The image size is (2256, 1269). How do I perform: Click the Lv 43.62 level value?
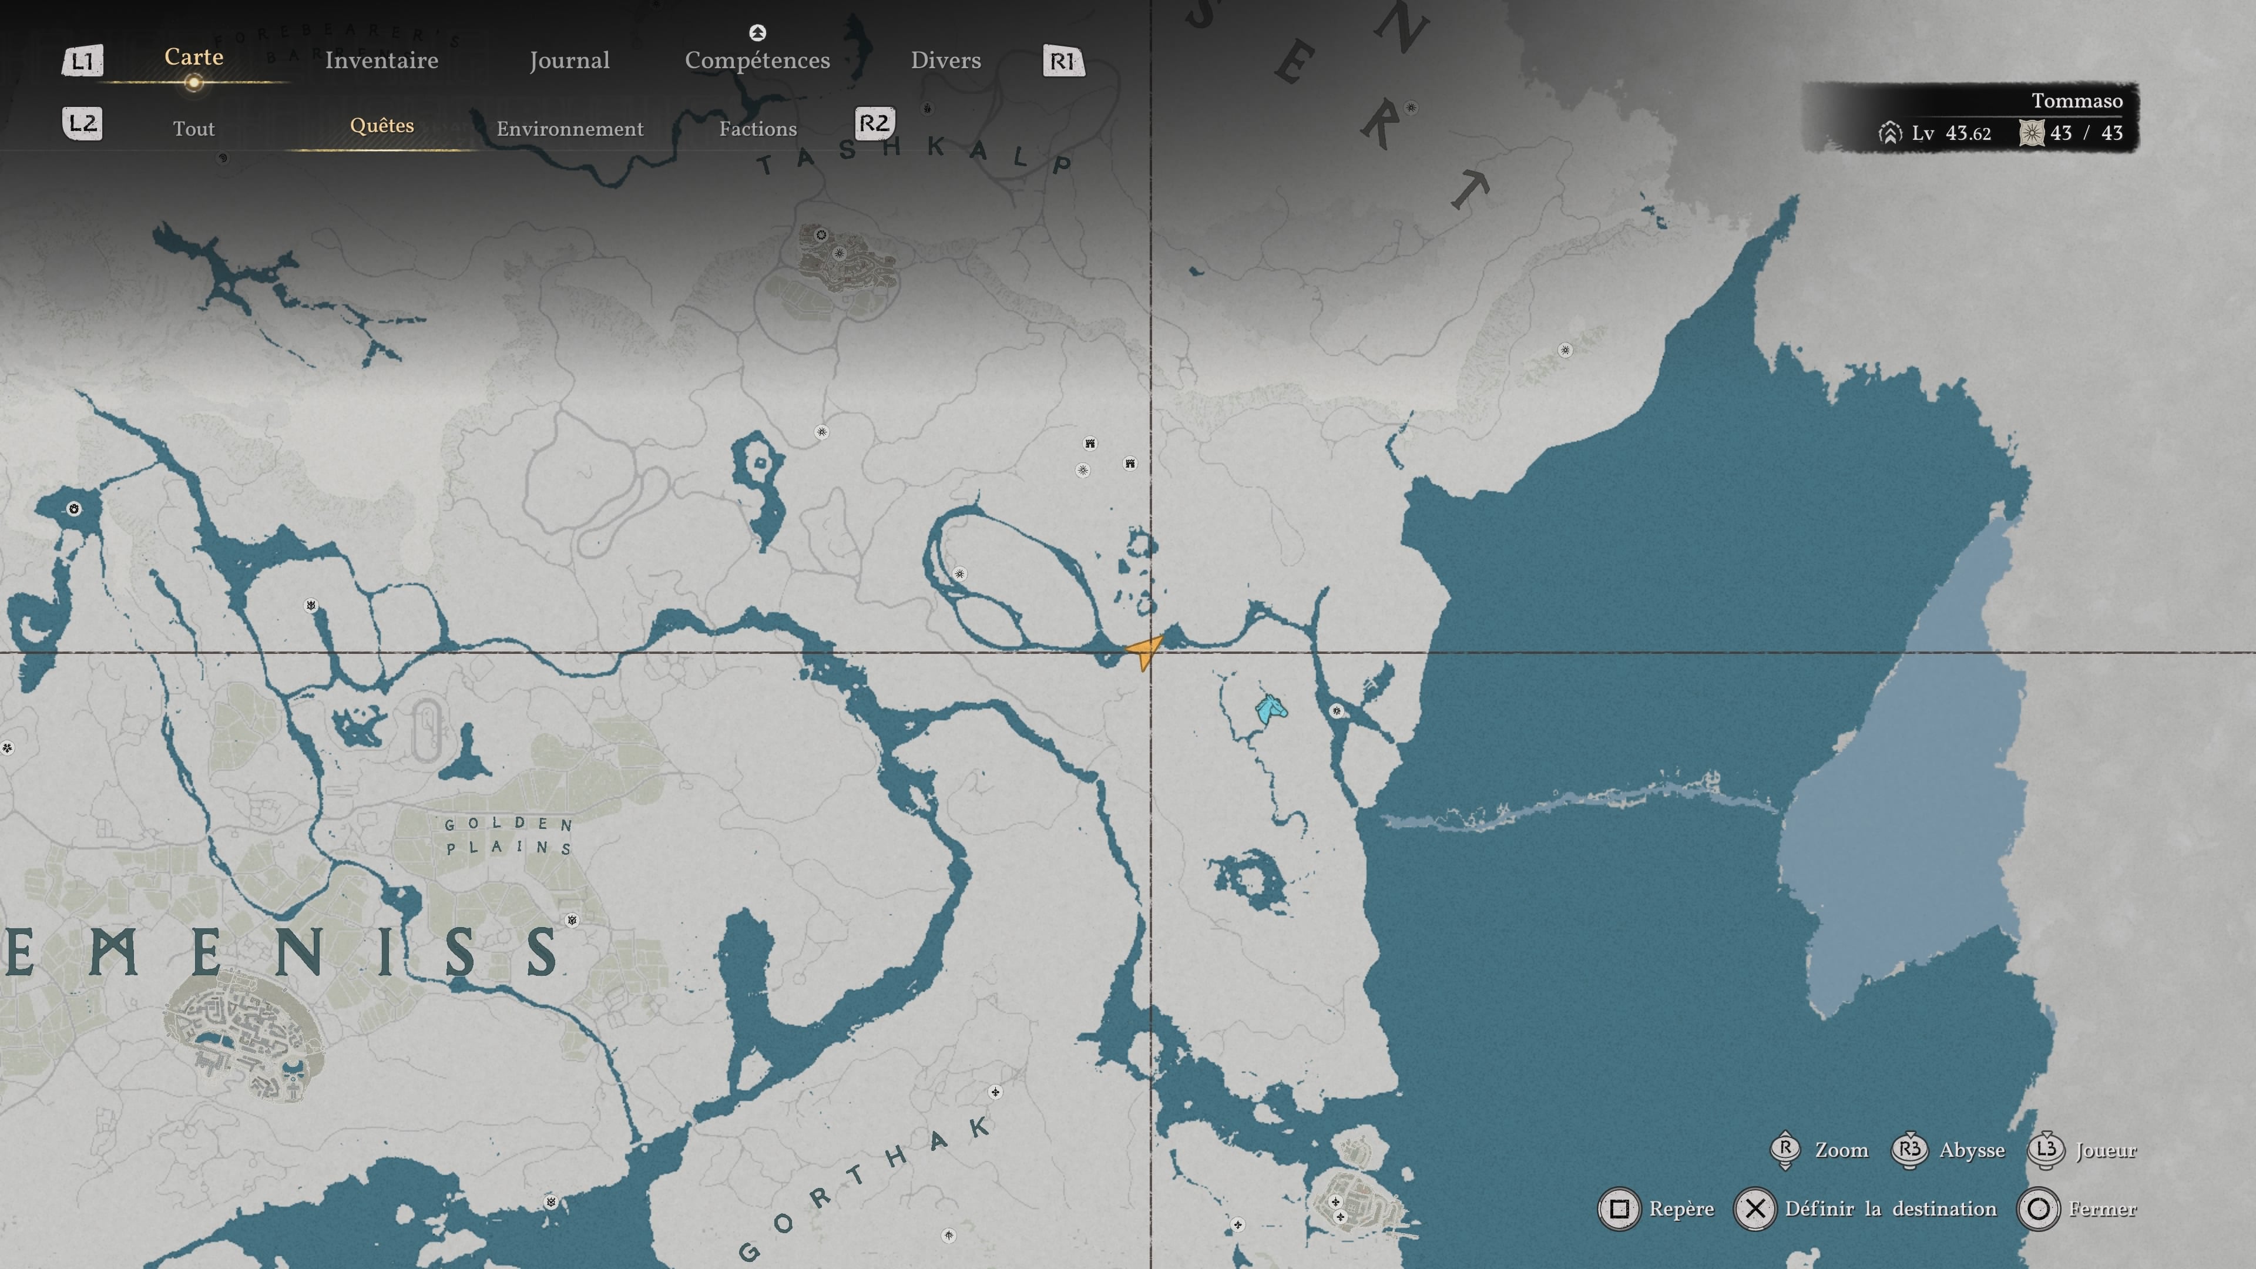click(1950, 133)
